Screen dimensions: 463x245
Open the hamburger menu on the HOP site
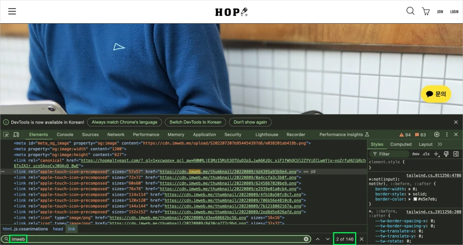(x=12, y=11)
